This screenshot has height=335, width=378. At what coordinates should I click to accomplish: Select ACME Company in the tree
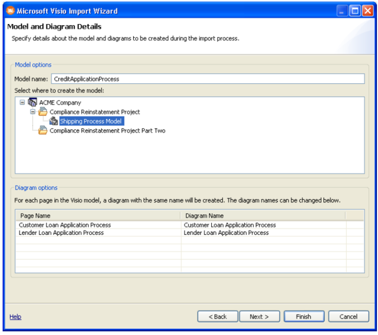click(x=60, y=103)
